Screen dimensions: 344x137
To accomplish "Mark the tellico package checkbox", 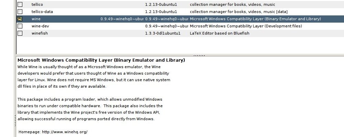I will tap(20, 4).
